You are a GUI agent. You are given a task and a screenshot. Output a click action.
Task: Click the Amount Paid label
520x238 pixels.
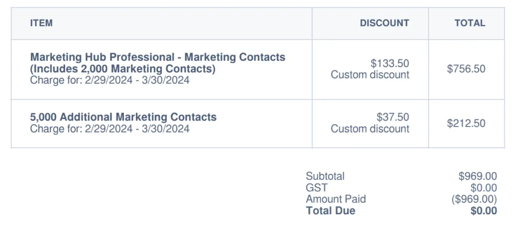click(336, 199)
